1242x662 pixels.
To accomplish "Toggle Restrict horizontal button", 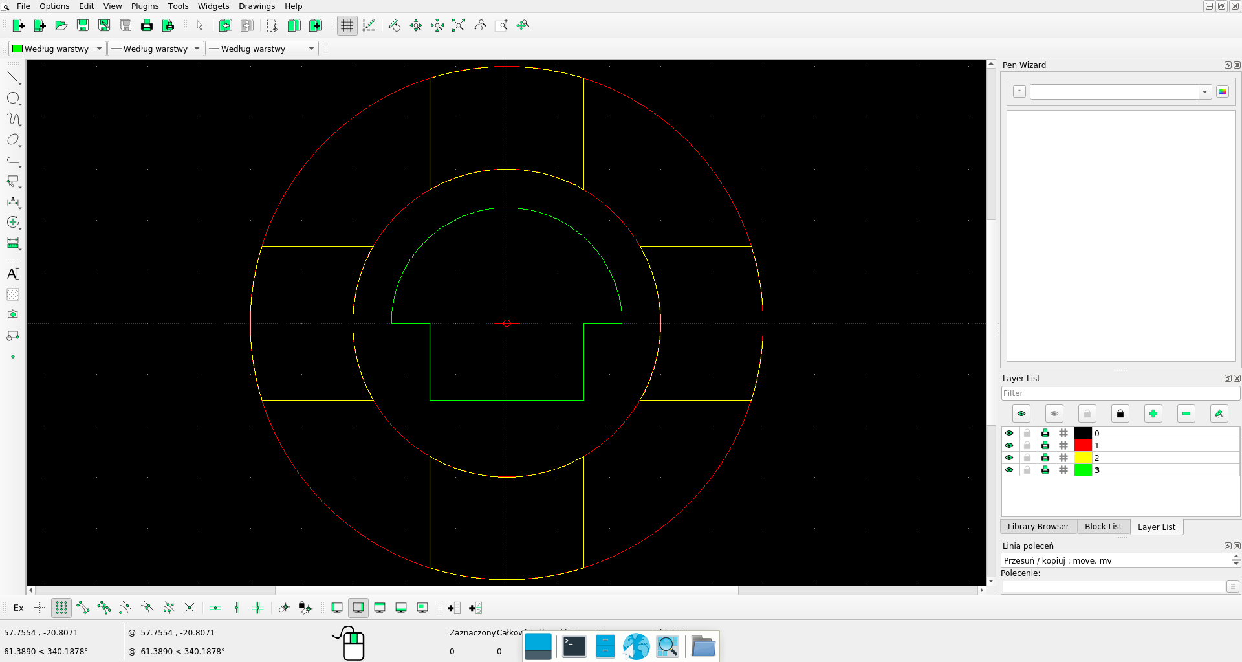I will [x=215, y=608].
